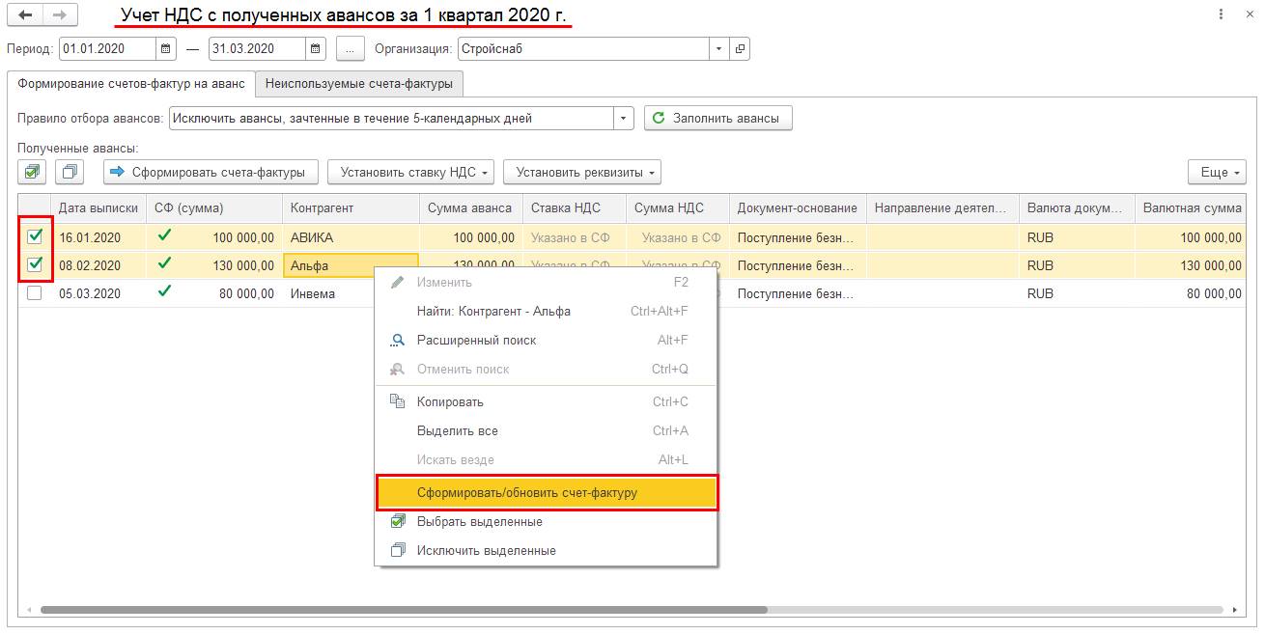Viewport: 1265px width, 634px height.
Task: Click the Сформировать счета-фактуры button
Action: (x=211, y=172)
